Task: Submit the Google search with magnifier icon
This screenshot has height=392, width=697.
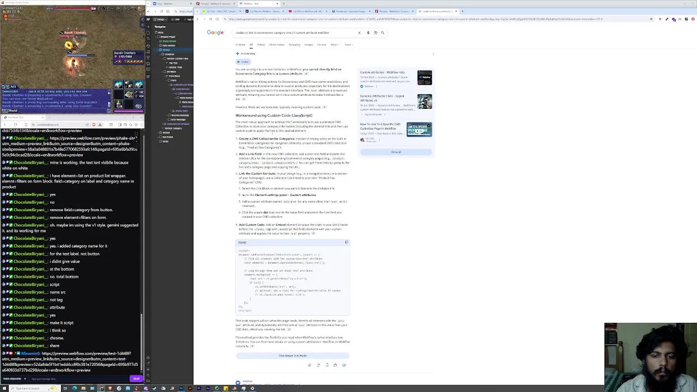Action: tap(383, 33)
